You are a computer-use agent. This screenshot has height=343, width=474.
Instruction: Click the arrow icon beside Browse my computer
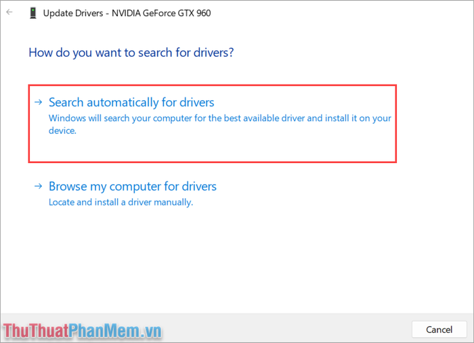pos(39,186)
